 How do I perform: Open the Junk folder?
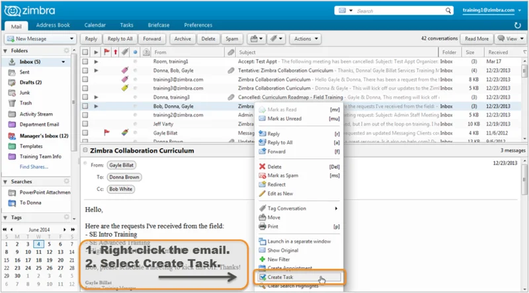[25, 93]
